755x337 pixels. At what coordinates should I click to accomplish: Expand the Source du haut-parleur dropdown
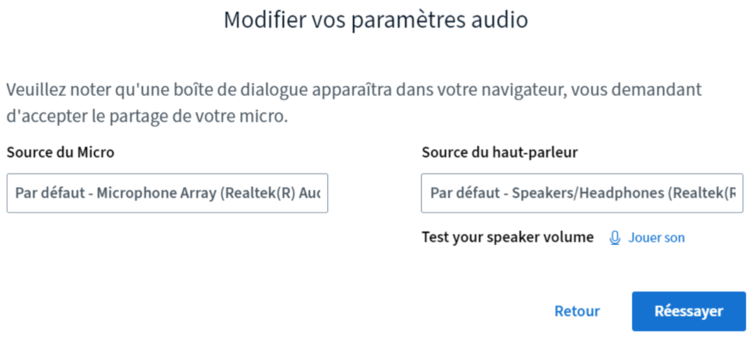pyautogui.click(x=582, y=193)
